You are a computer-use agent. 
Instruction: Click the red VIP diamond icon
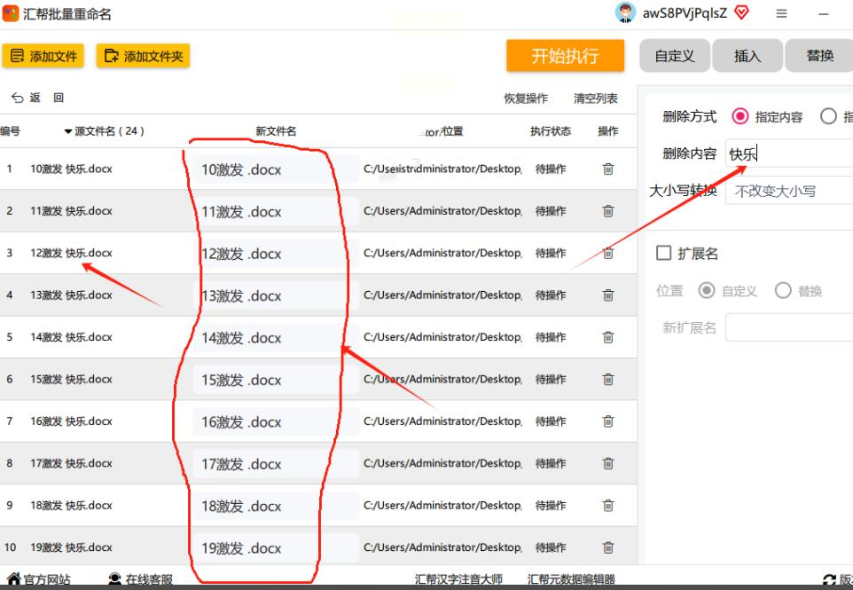pos(741,12)
